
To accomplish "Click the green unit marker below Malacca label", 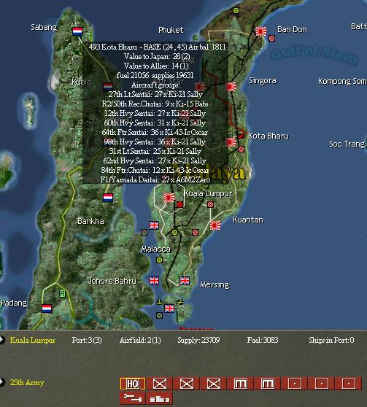I will (x=159, y=260).
